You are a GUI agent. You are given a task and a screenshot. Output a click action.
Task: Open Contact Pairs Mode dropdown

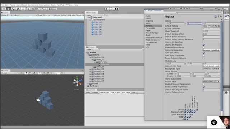pyautogui.click(x=211, y=66)
